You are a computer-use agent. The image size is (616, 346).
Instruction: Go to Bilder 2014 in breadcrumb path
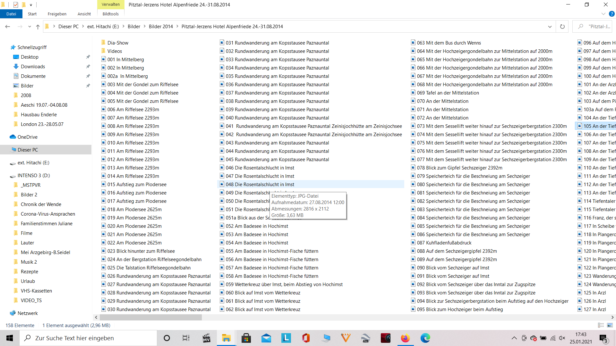pos(161,27)
